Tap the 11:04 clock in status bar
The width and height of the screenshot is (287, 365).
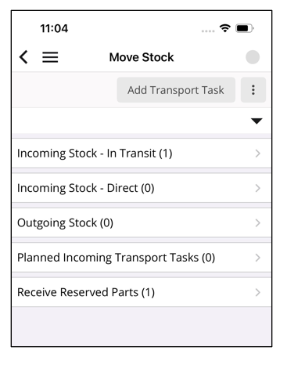click(x=54, y=28)
